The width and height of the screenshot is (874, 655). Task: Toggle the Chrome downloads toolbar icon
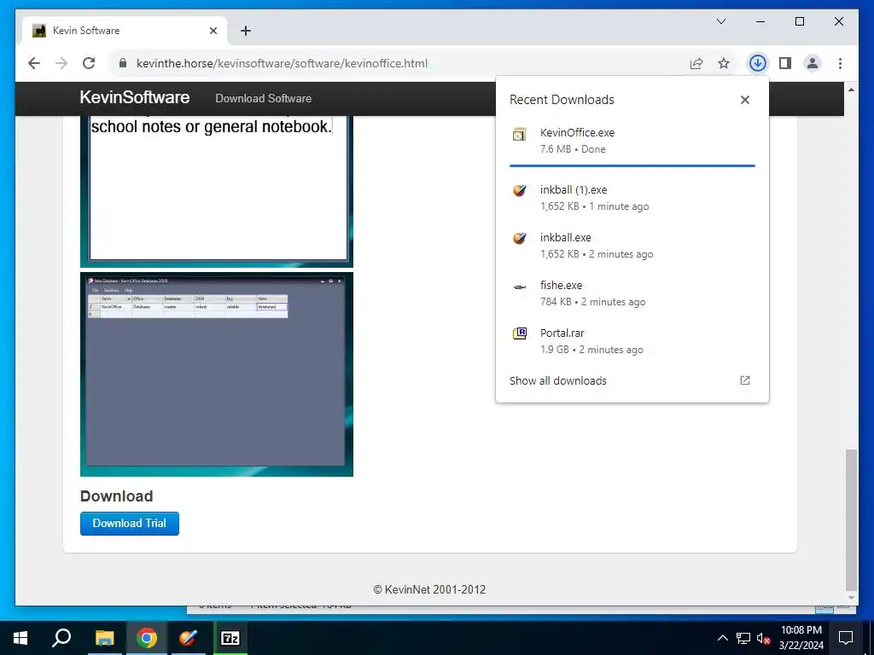click(x=757, y=63)
